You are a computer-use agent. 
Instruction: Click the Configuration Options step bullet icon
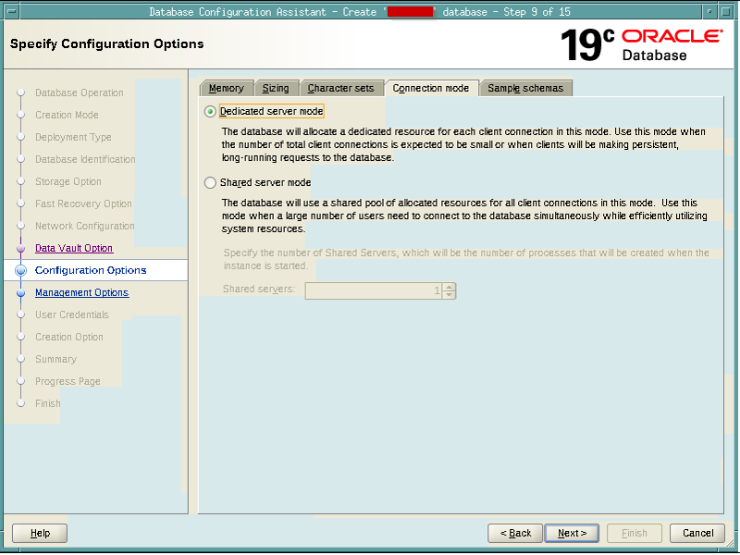[20, 270]
